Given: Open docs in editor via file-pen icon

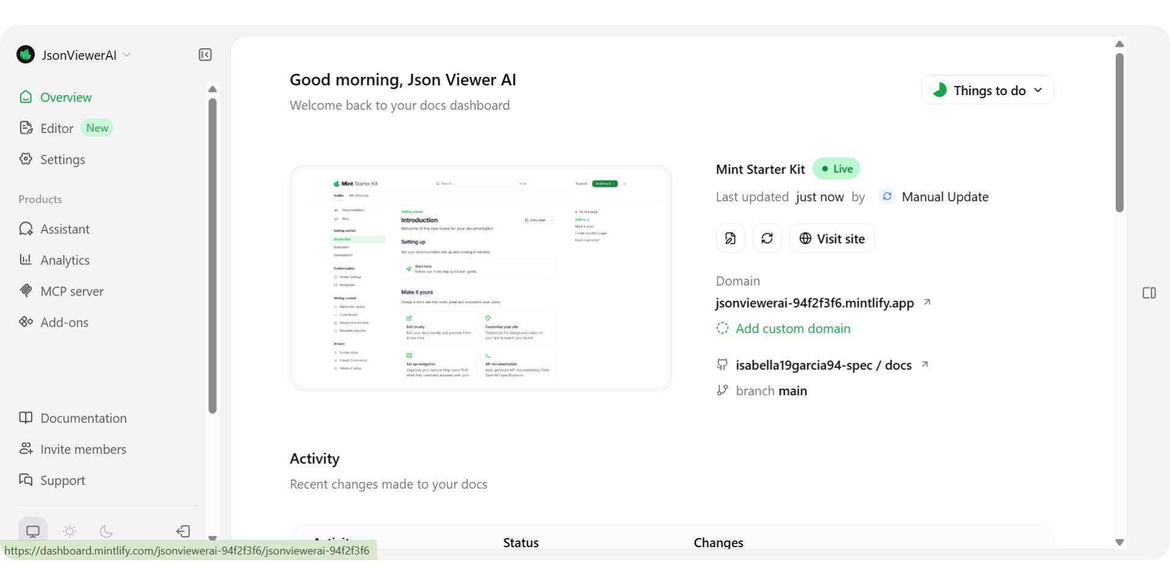Looking at the screenshot, I should pos(730,238).
